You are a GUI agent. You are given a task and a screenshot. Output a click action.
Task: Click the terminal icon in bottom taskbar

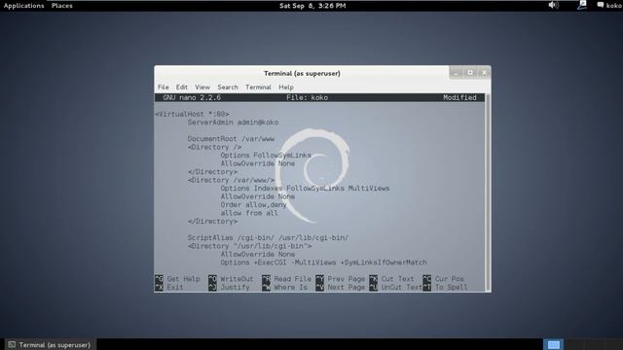click(12, 344)
